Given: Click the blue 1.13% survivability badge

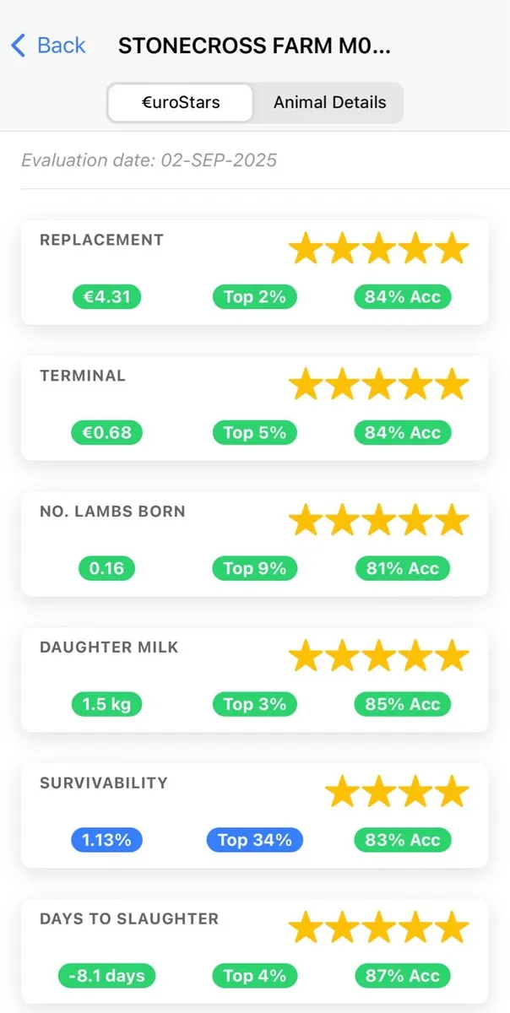Looking at the screenshot, I should [x=106, y=840].
